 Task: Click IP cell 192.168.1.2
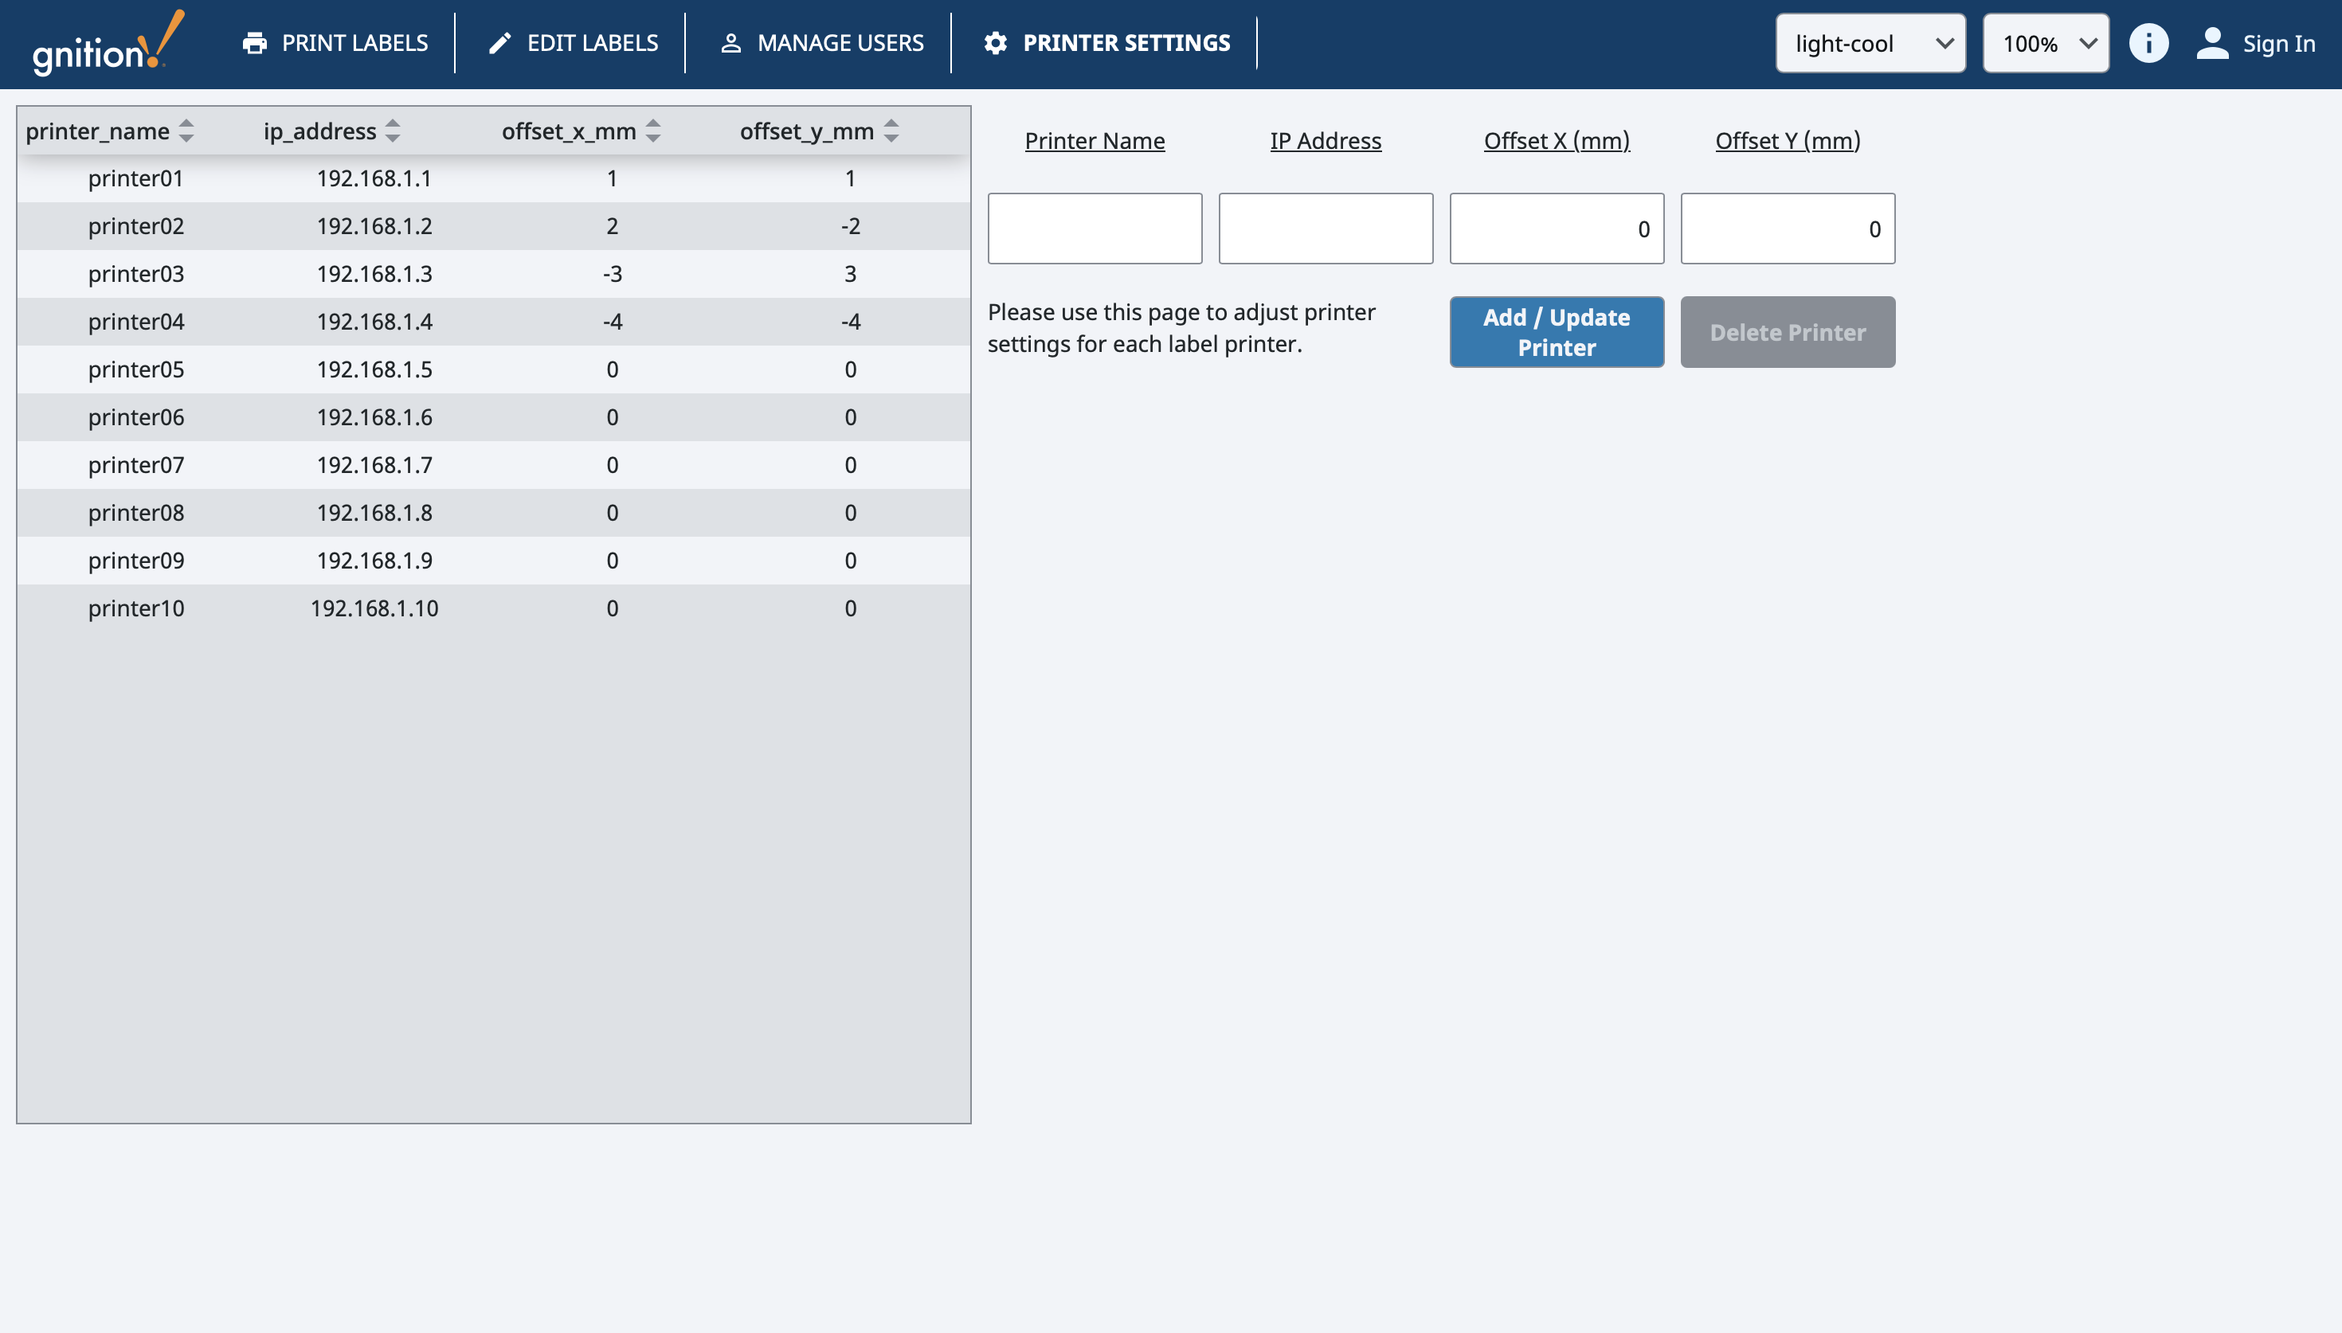pyautogui.click(x=374, y=226)
